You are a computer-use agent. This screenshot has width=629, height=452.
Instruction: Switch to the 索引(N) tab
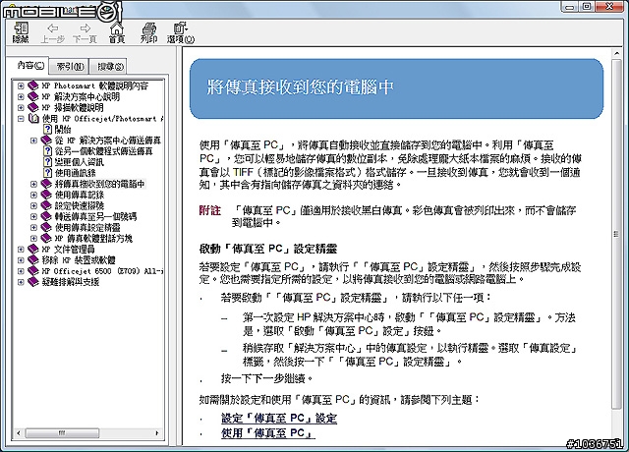69,67
